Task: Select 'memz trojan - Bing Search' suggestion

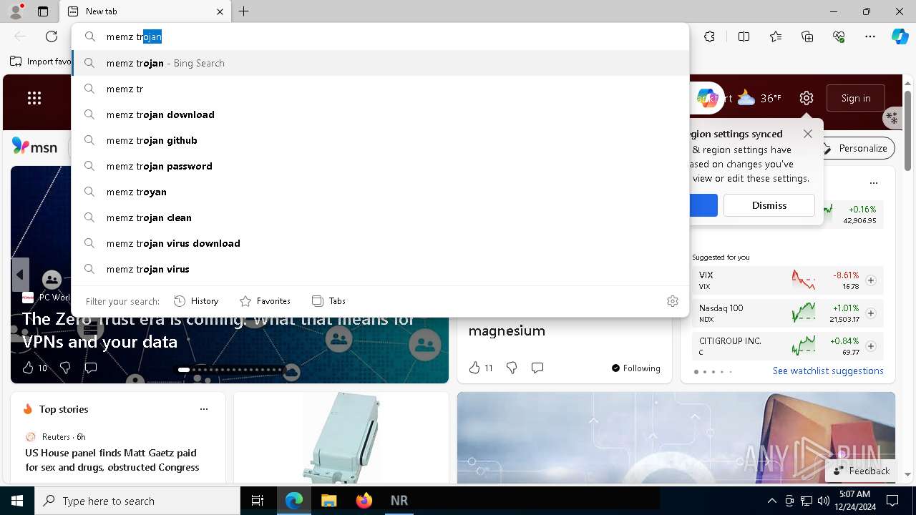Action: 380,63
